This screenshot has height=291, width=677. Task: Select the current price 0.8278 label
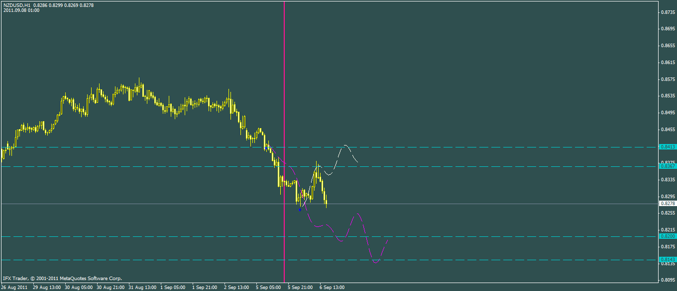[x=668, y=204]
